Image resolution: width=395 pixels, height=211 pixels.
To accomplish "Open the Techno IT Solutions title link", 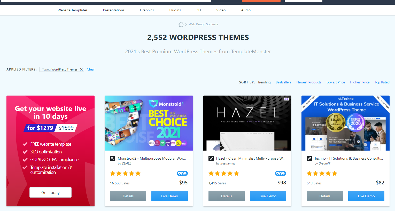I will tap(349, 158).
